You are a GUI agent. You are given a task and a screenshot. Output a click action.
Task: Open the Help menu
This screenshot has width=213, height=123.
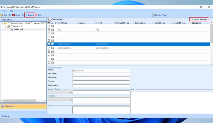11,11
